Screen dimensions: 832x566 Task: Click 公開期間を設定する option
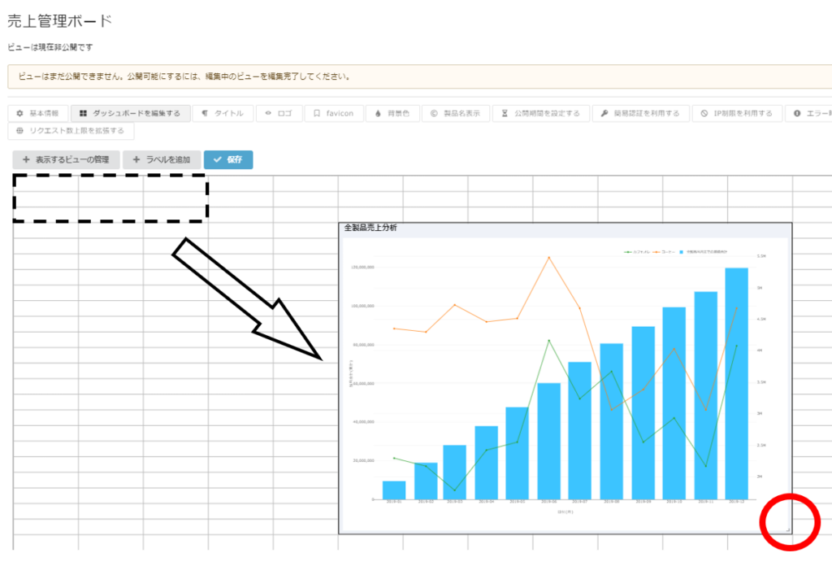(540, 114)
